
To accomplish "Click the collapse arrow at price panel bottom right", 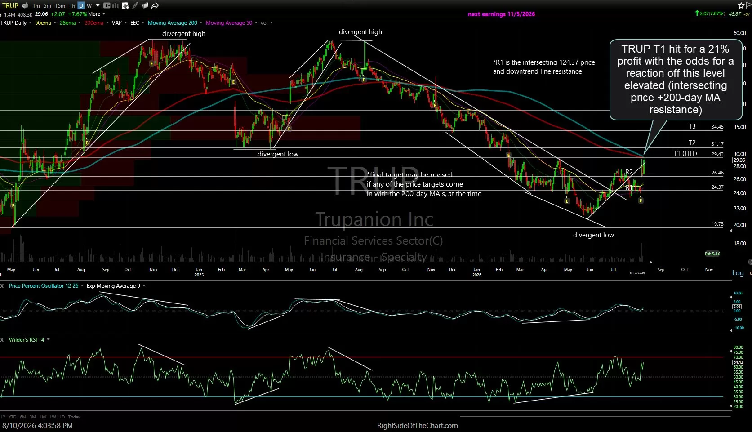I will tap(731, 231).
